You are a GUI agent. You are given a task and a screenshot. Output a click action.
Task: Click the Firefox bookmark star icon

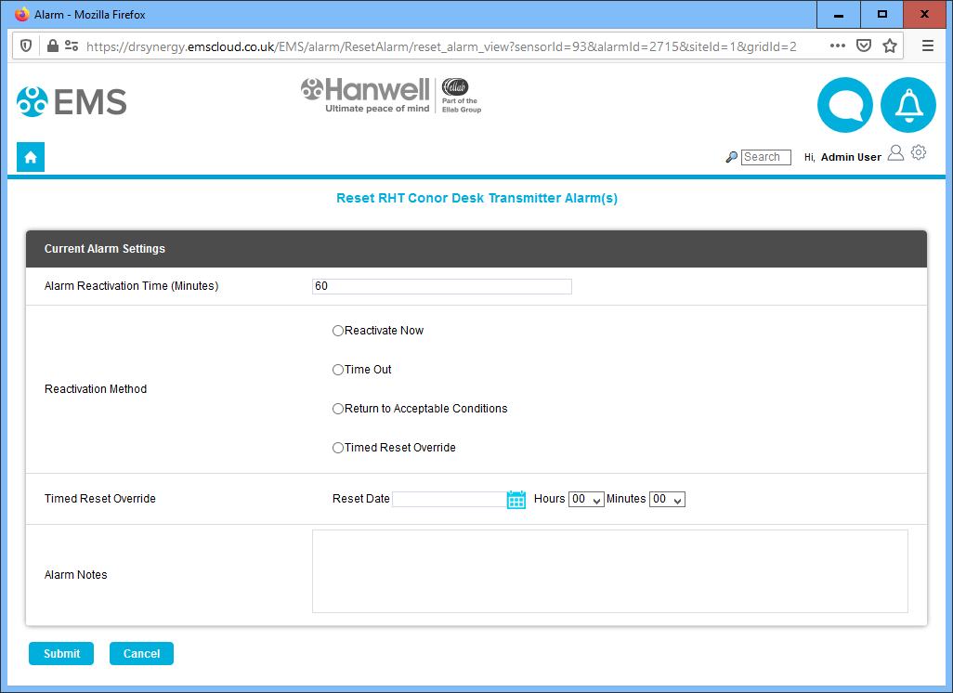point(889,46)
